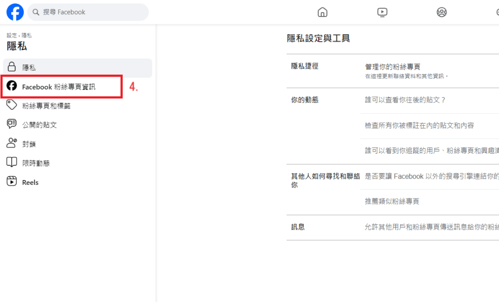499x302 pixels.
Task: Click the blocked user icon for 封鎖
Action: [12, 143]
